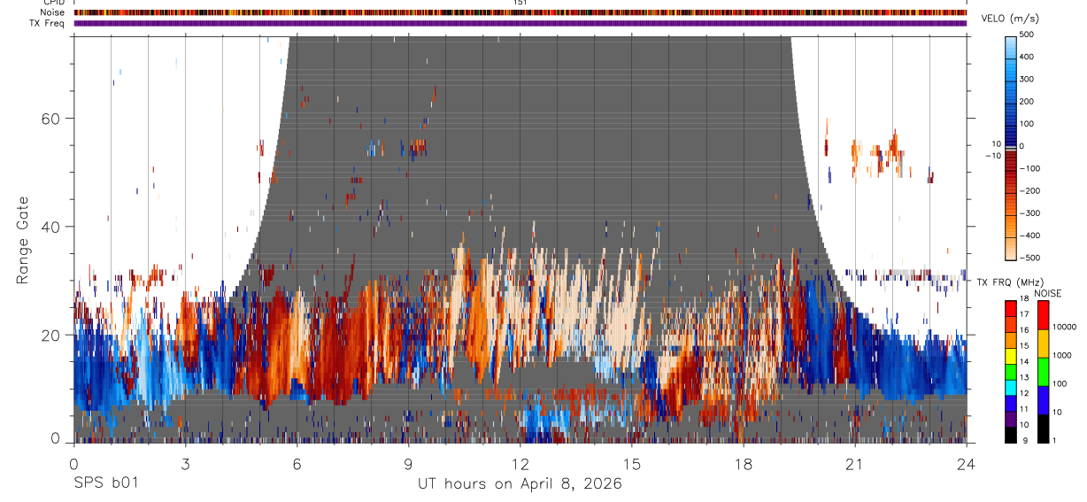Click y-axis tick label 40
Viewport: 1087px width, 502px height.
click(51, 227)
